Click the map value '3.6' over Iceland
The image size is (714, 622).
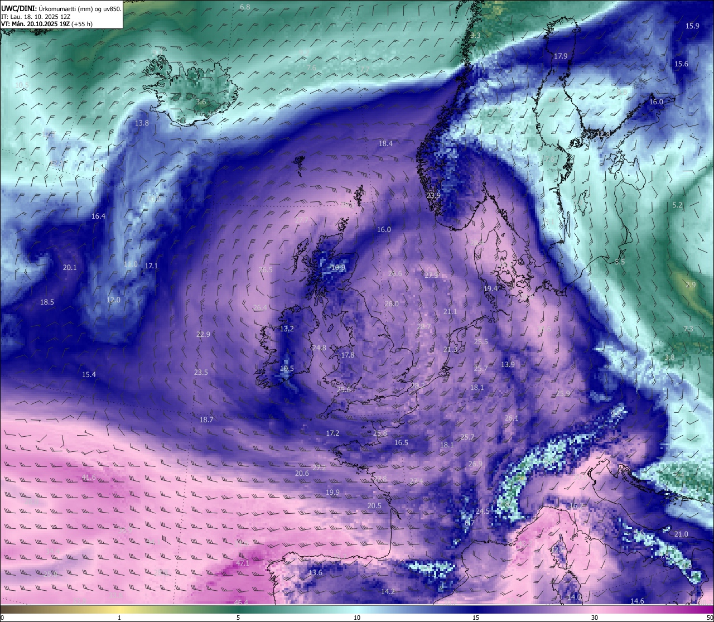(201, 102)
